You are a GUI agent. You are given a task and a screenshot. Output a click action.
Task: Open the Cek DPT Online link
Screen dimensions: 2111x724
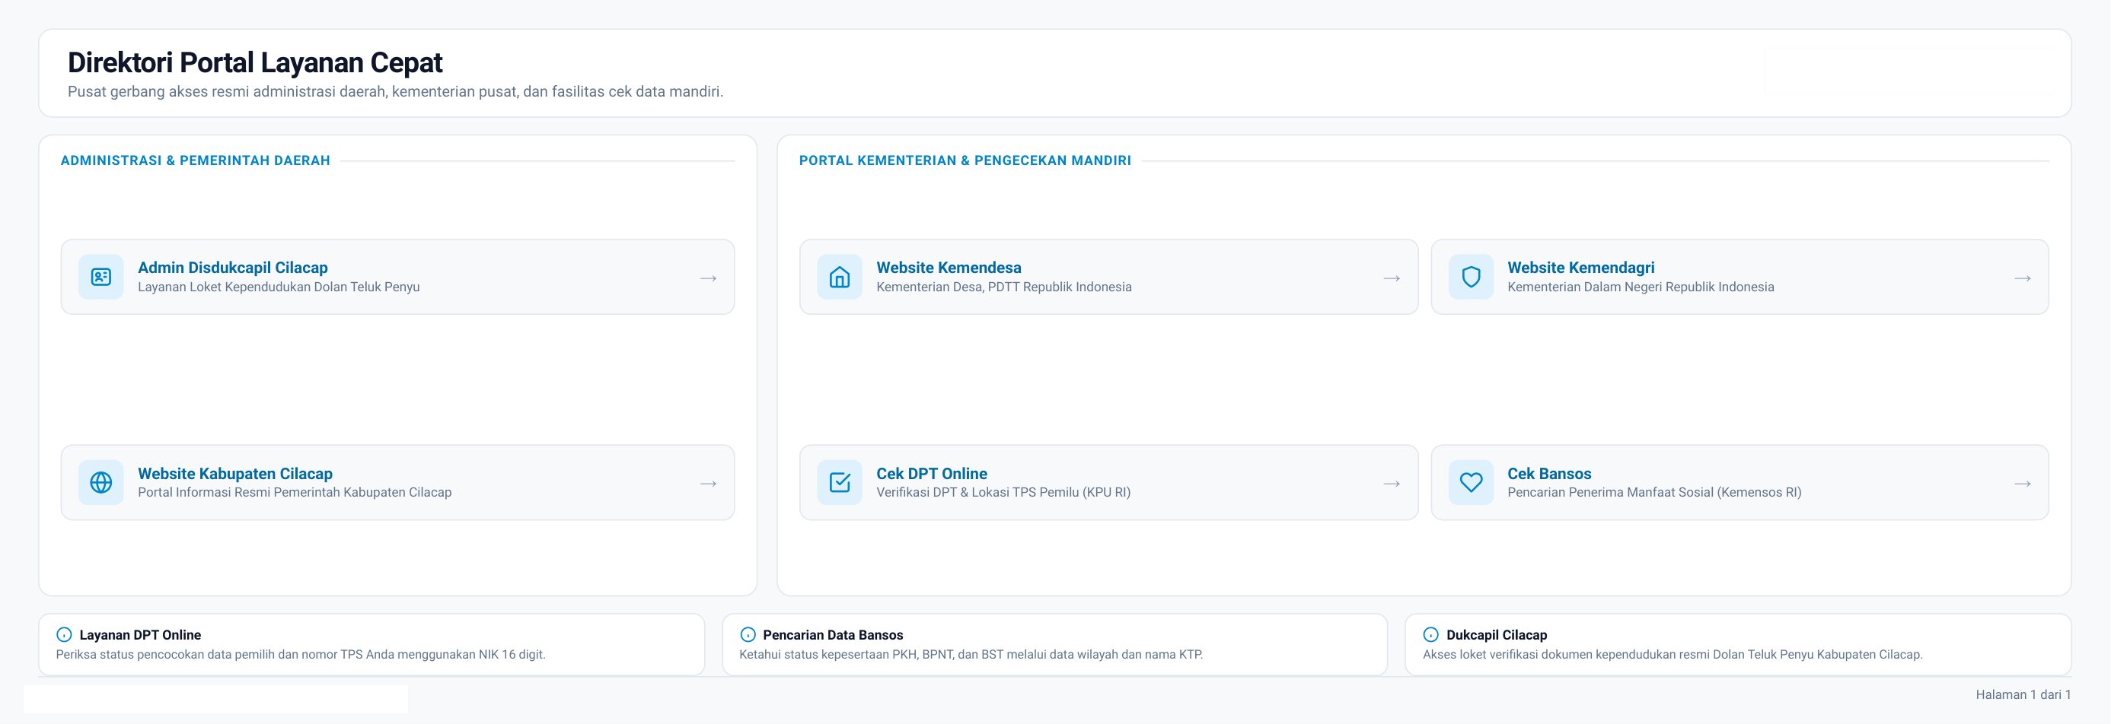[1108, 482]
